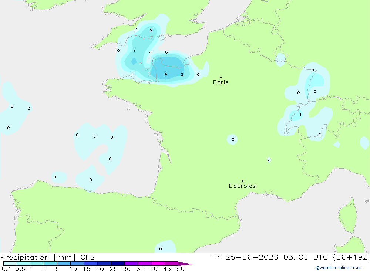Pick the 2–5 mm legend swatch
The image size is (370, 271).
coord(50,264)
